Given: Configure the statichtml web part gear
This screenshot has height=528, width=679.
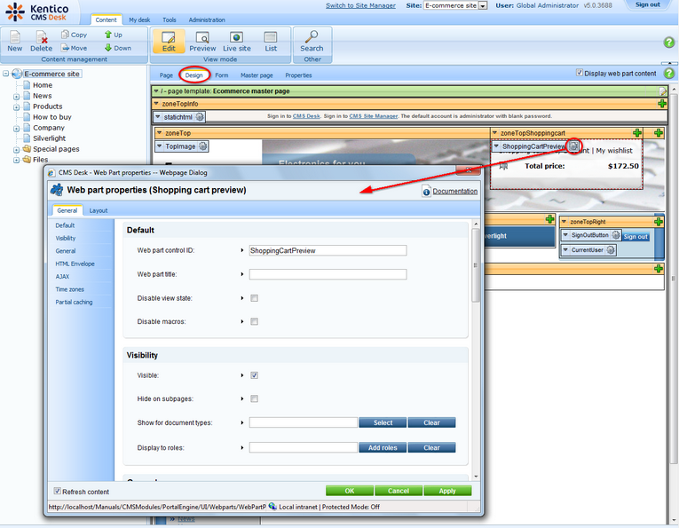Looking at the screenshot, I should (200, 117).
